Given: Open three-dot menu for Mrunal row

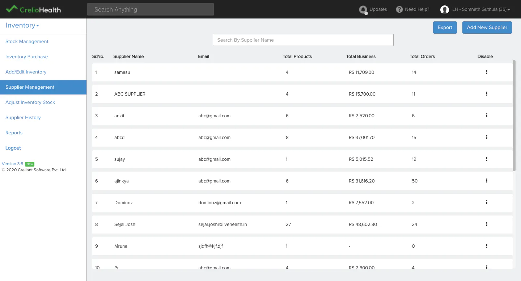Looking at the screenshot, I should click(x=487, y=246).
